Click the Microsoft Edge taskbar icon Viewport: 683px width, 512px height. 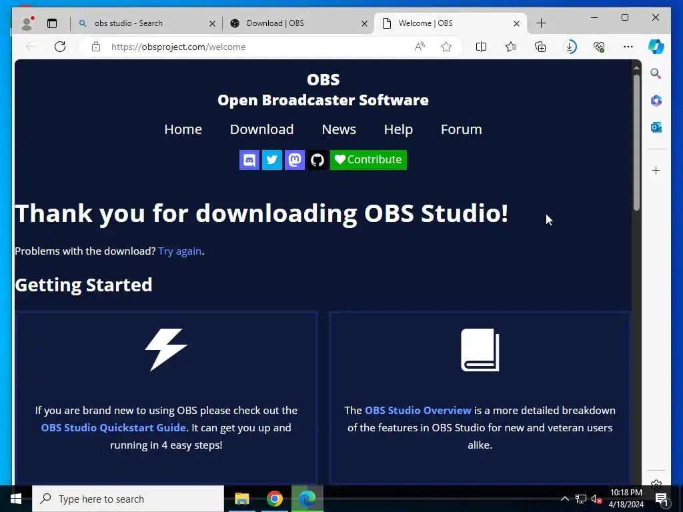307,499
